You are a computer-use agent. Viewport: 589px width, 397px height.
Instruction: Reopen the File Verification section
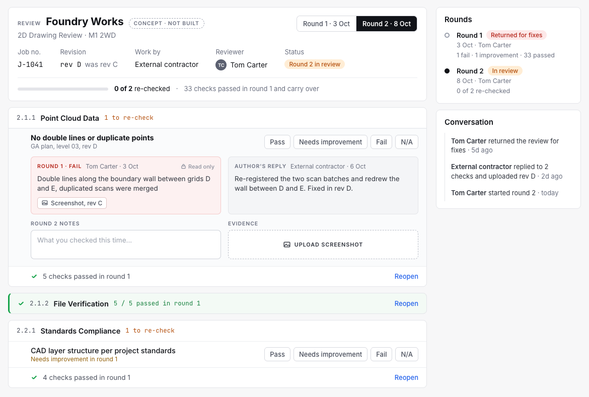pyautogui.click(x=406, y=303)
